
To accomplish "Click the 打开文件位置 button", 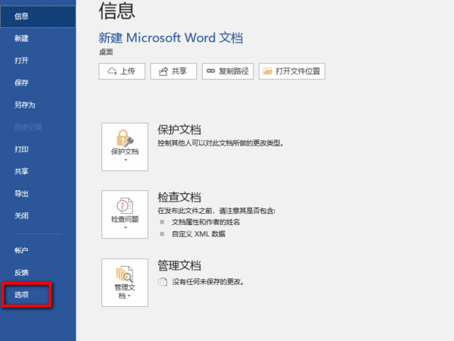I will [292, 71].
